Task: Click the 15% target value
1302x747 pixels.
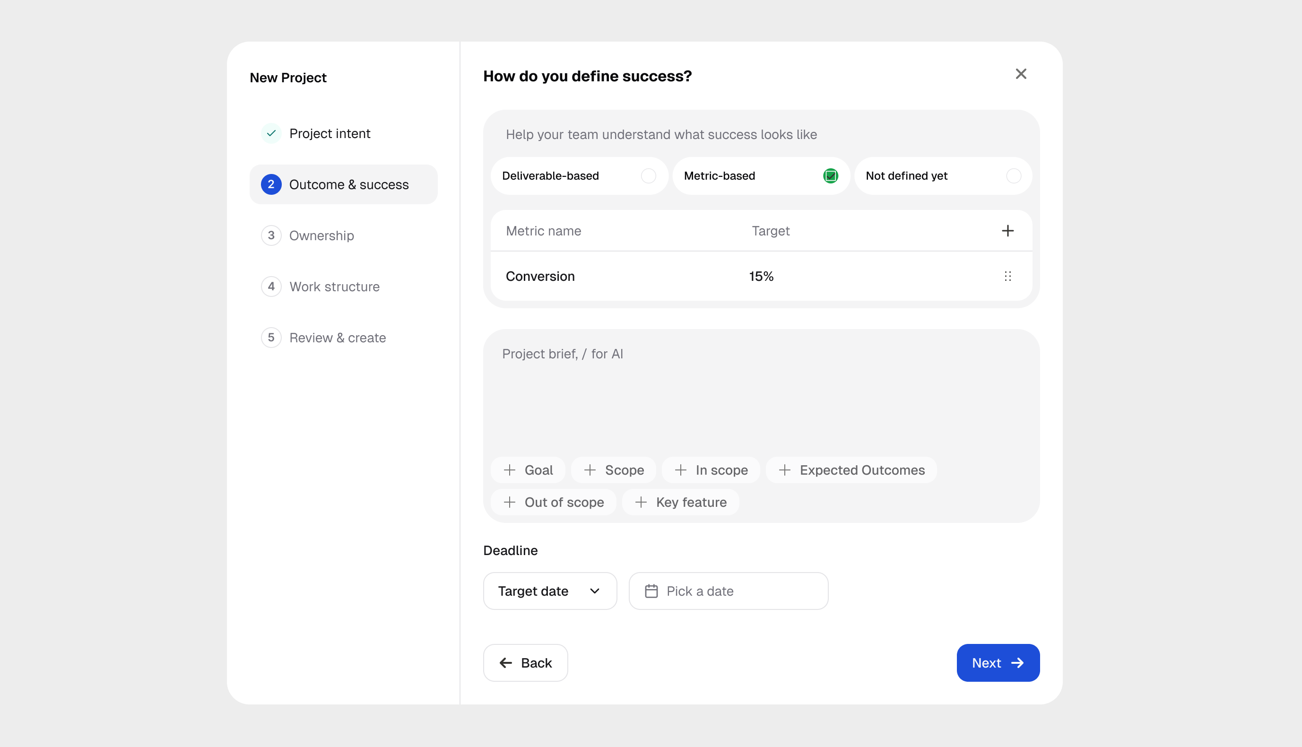Action: (x=761, y=277)
